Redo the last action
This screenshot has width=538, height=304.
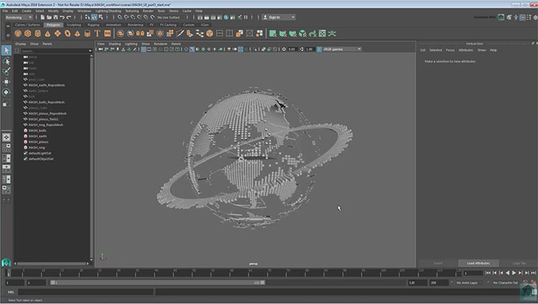[x=69, y=17]
